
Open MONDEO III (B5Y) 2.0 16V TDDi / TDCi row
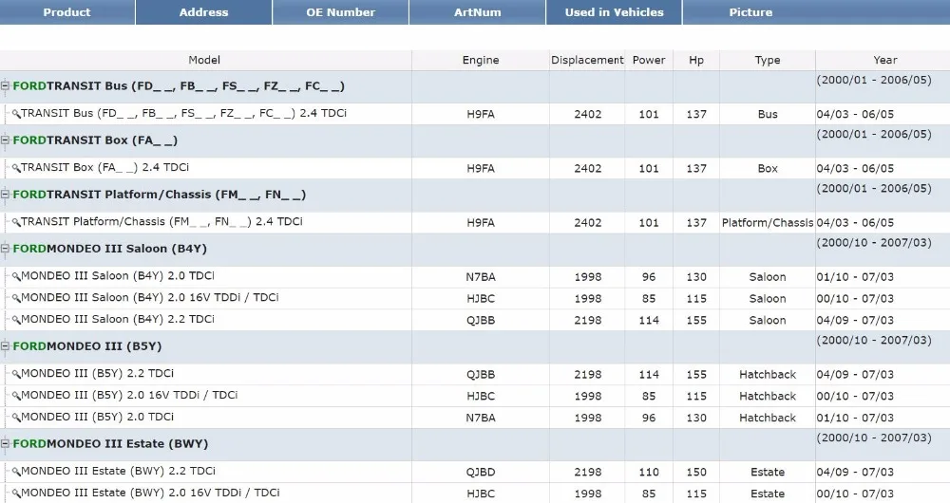pos(129,395)
